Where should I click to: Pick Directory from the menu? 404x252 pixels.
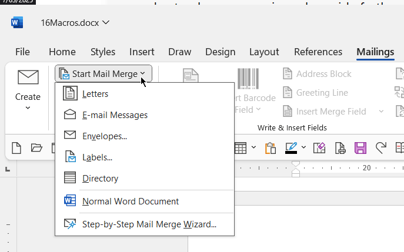[x=145, y=179]
